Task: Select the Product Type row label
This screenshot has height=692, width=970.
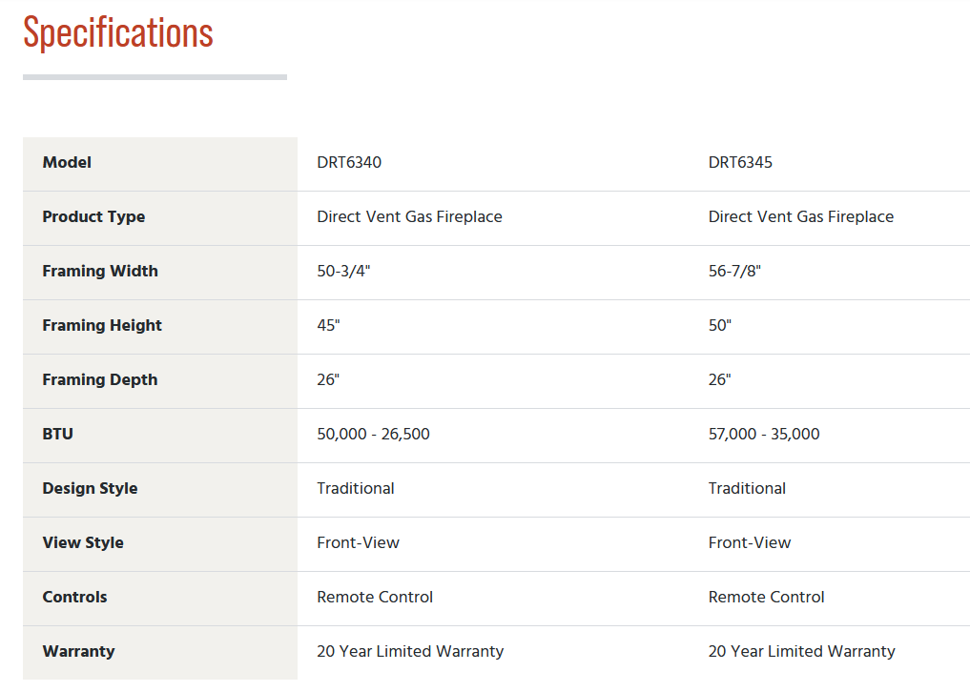Action: (93, 217)
